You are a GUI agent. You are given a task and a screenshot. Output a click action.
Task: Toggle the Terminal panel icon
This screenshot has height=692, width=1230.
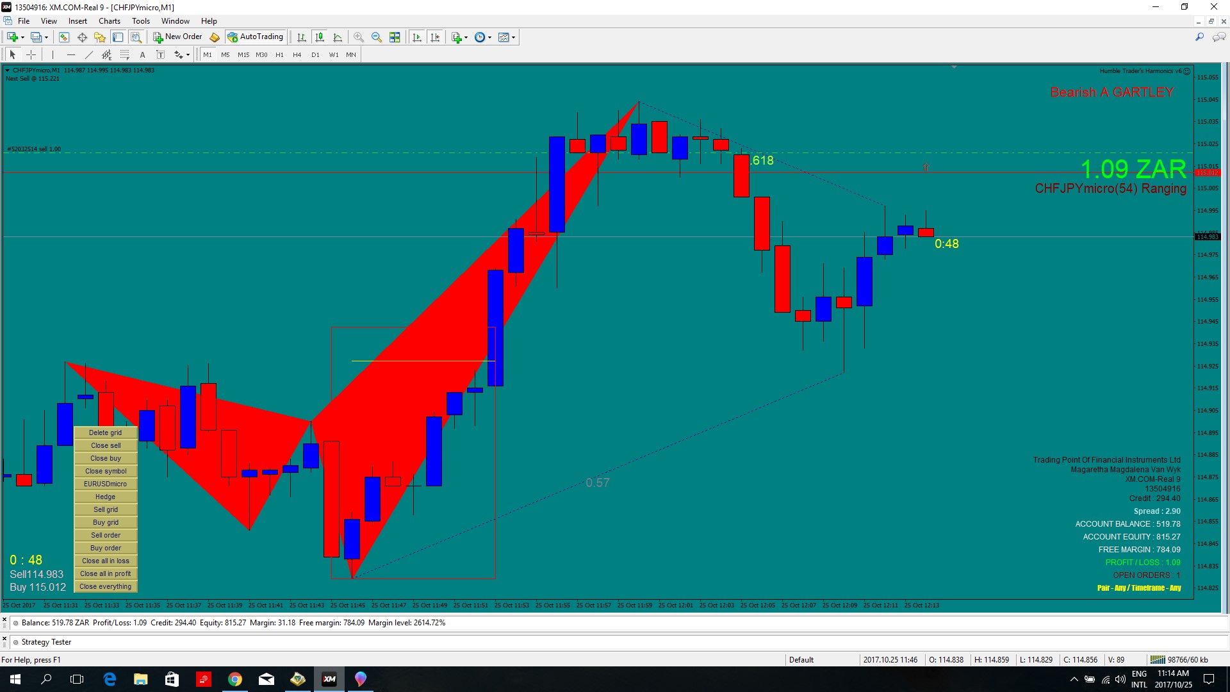click(x=118, y=37)
